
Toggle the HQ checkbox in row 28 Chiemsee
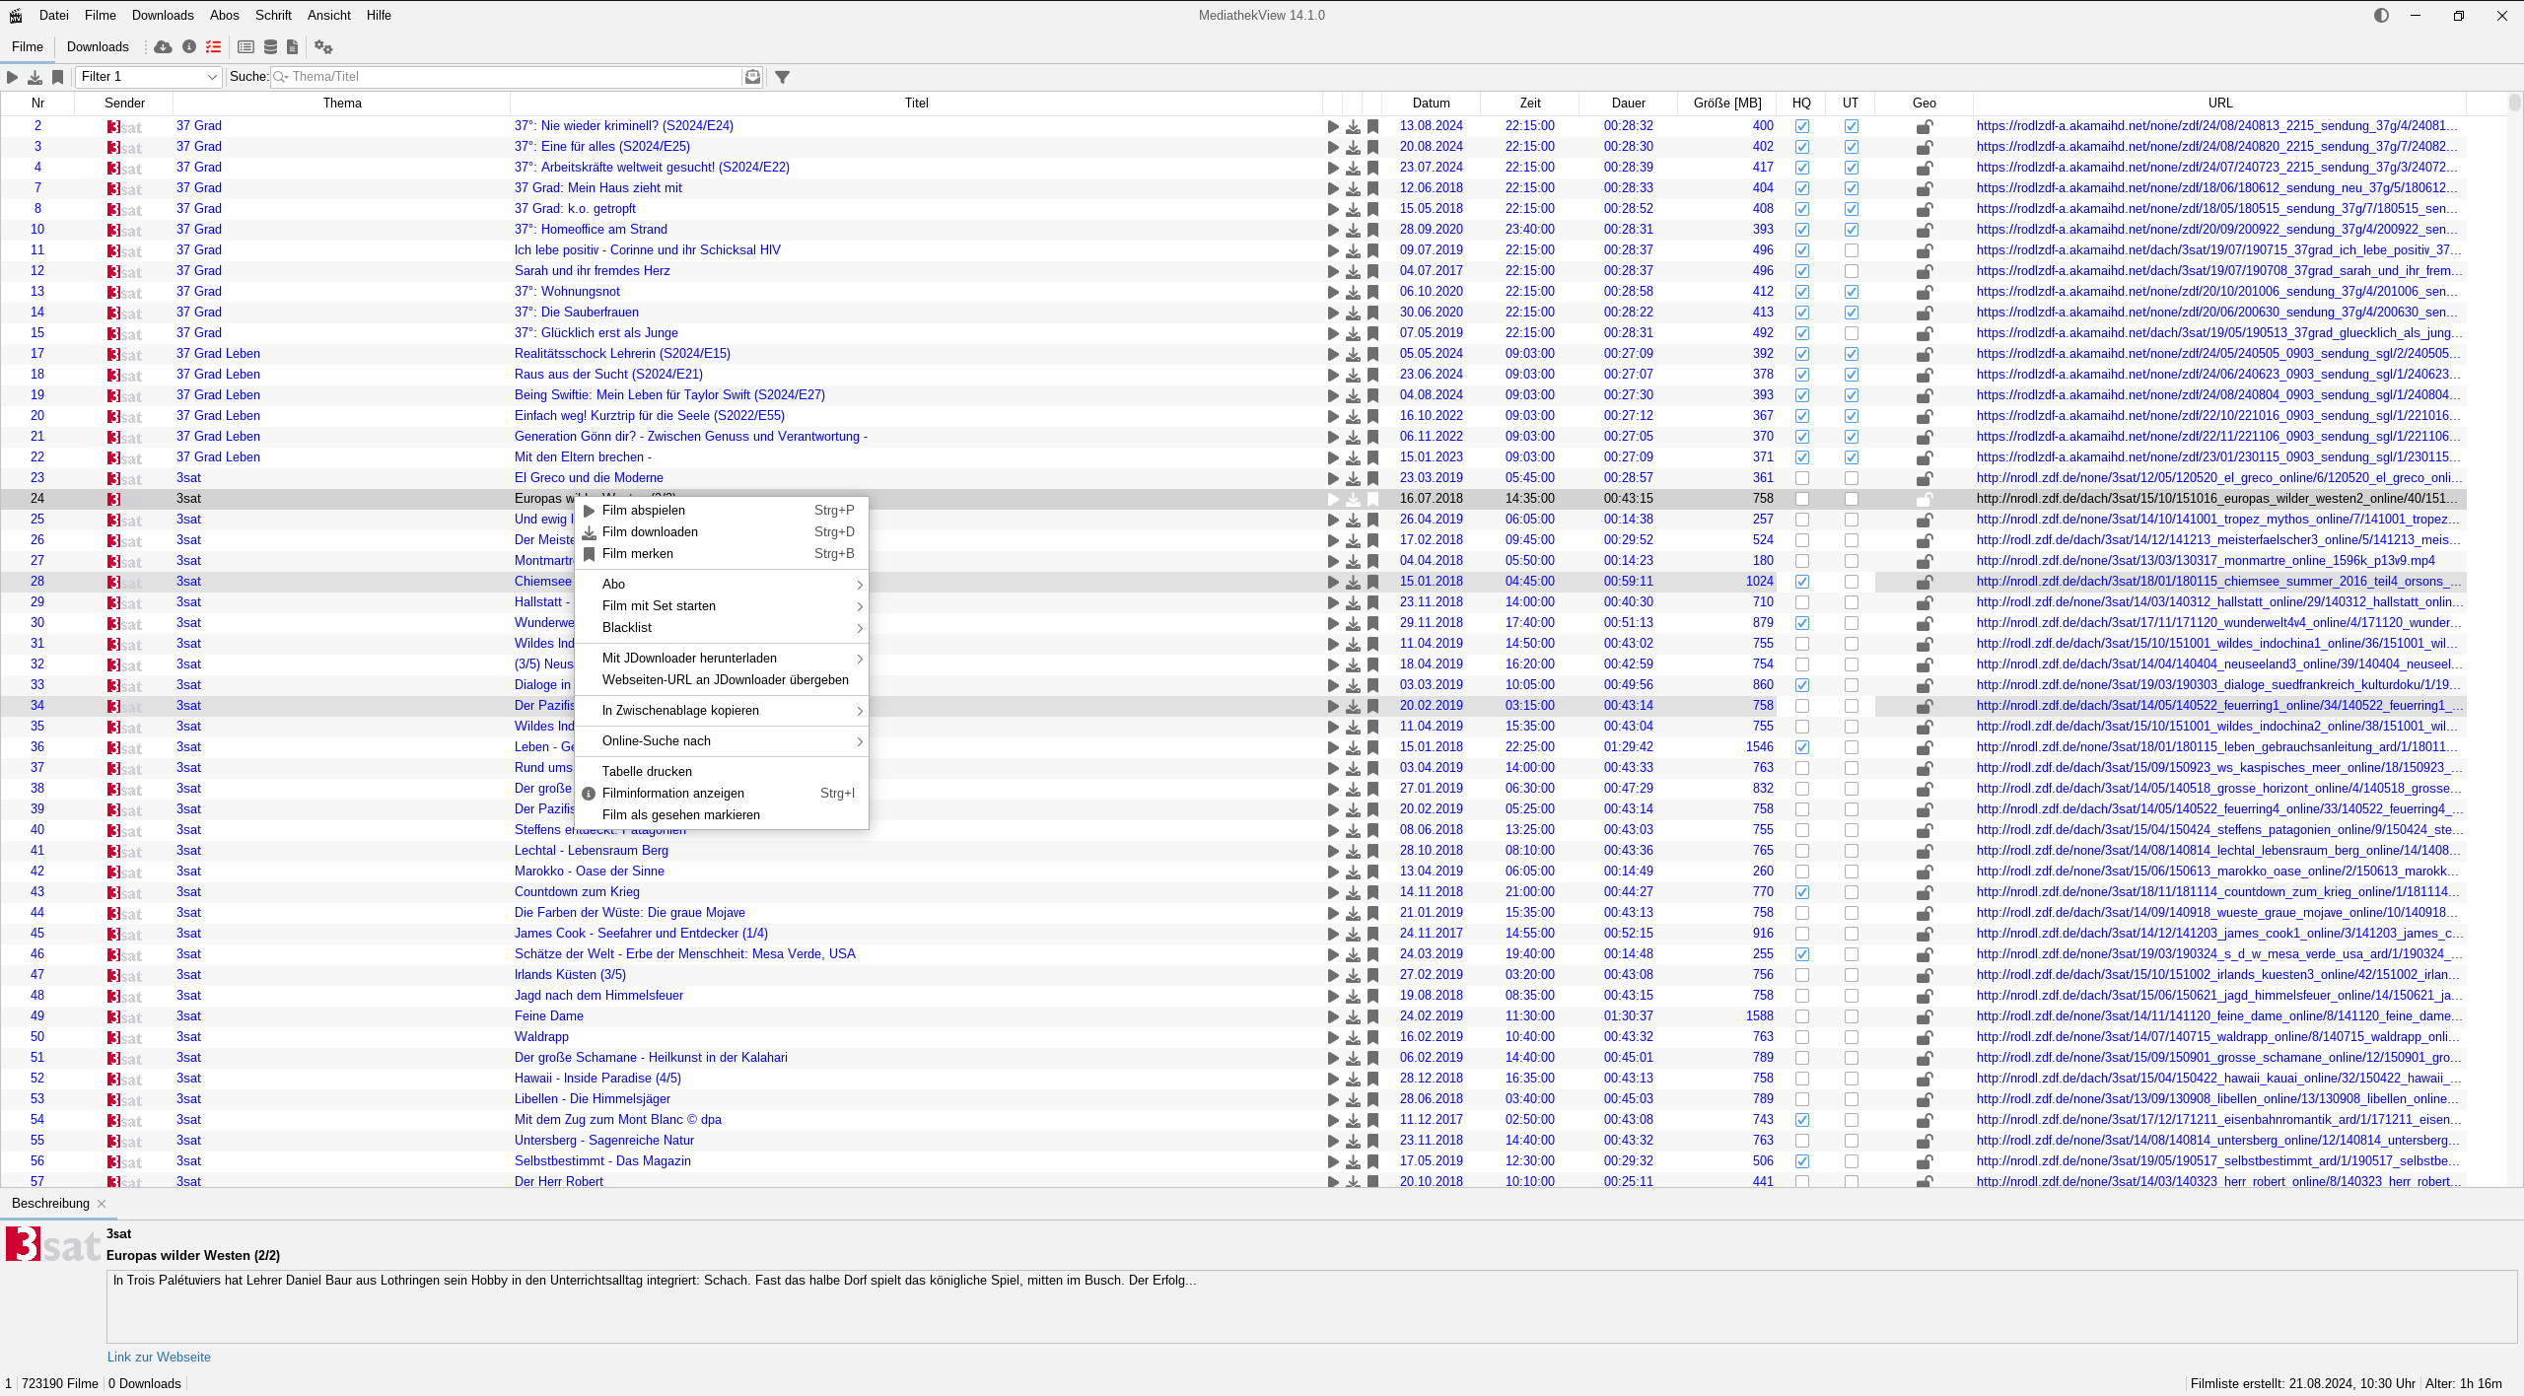1802,582
